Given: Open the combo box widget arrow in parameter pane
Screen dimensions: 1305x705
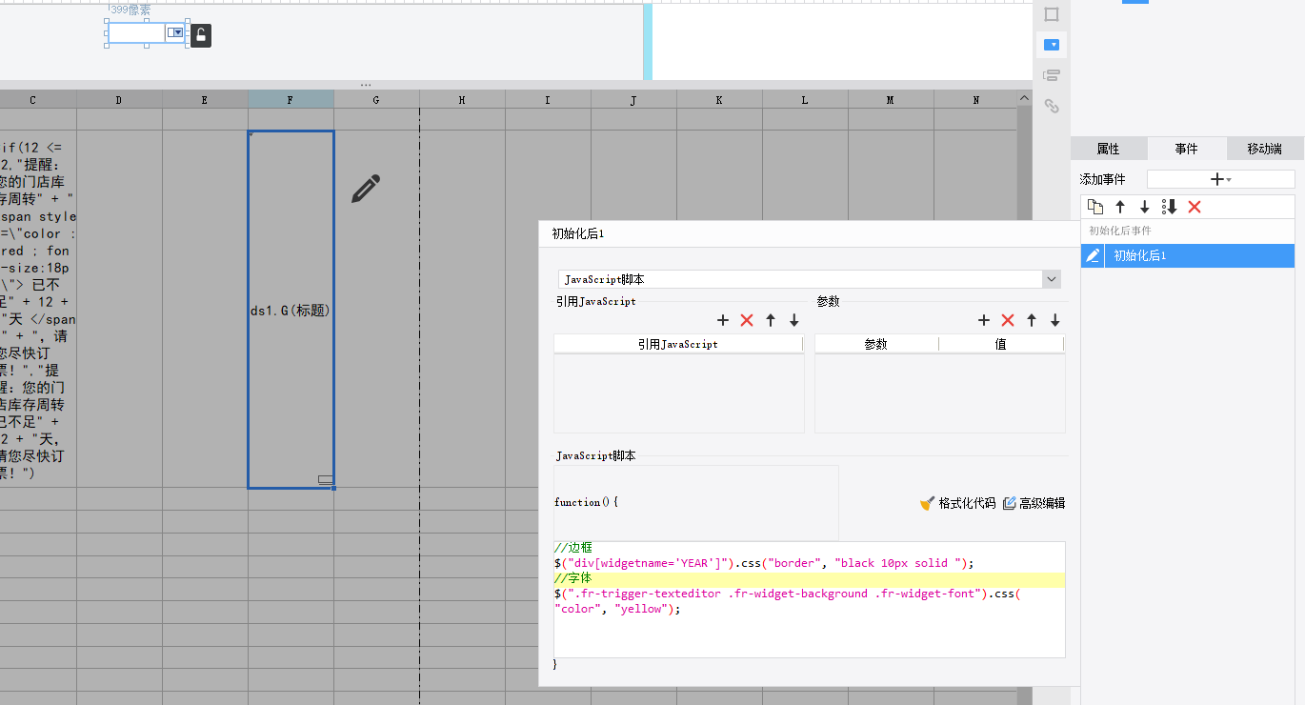Looking at the screenshot, I should (176, 33).
